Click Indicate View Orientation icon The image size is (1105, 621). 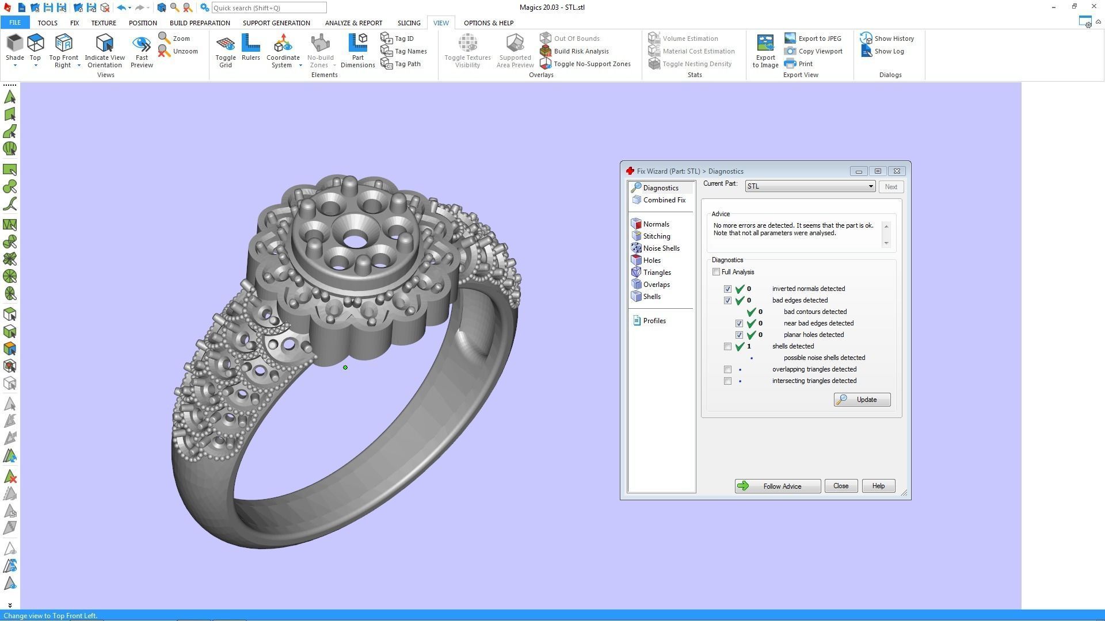point(105,43)
